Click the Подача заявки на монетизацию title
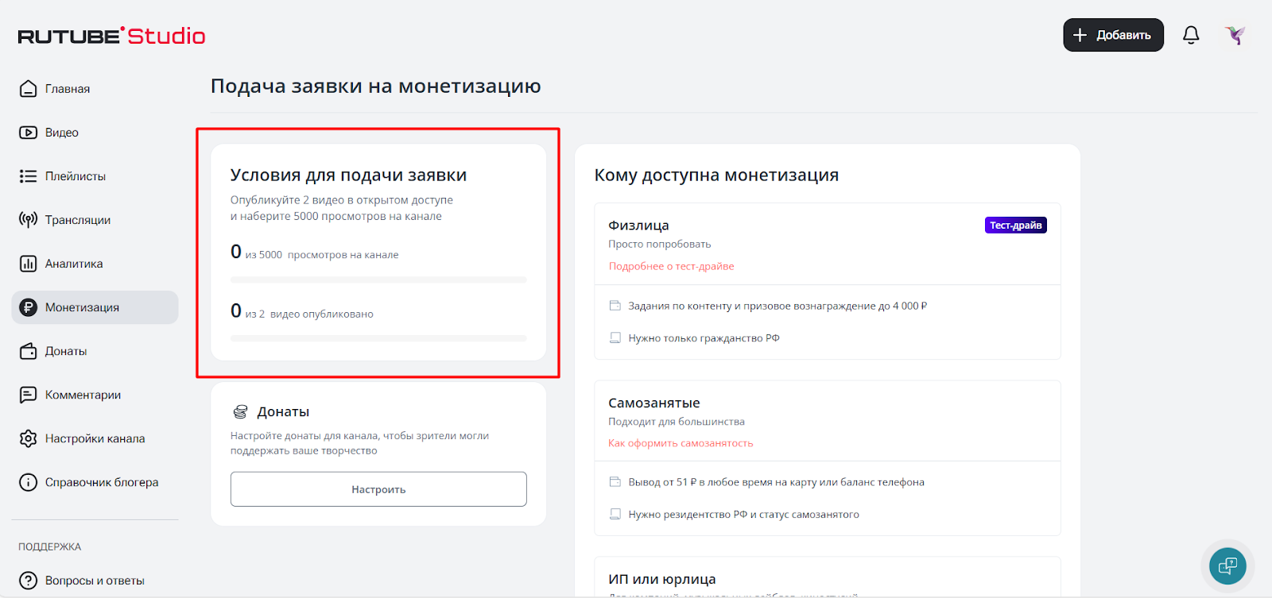 (x=375, y=86)
